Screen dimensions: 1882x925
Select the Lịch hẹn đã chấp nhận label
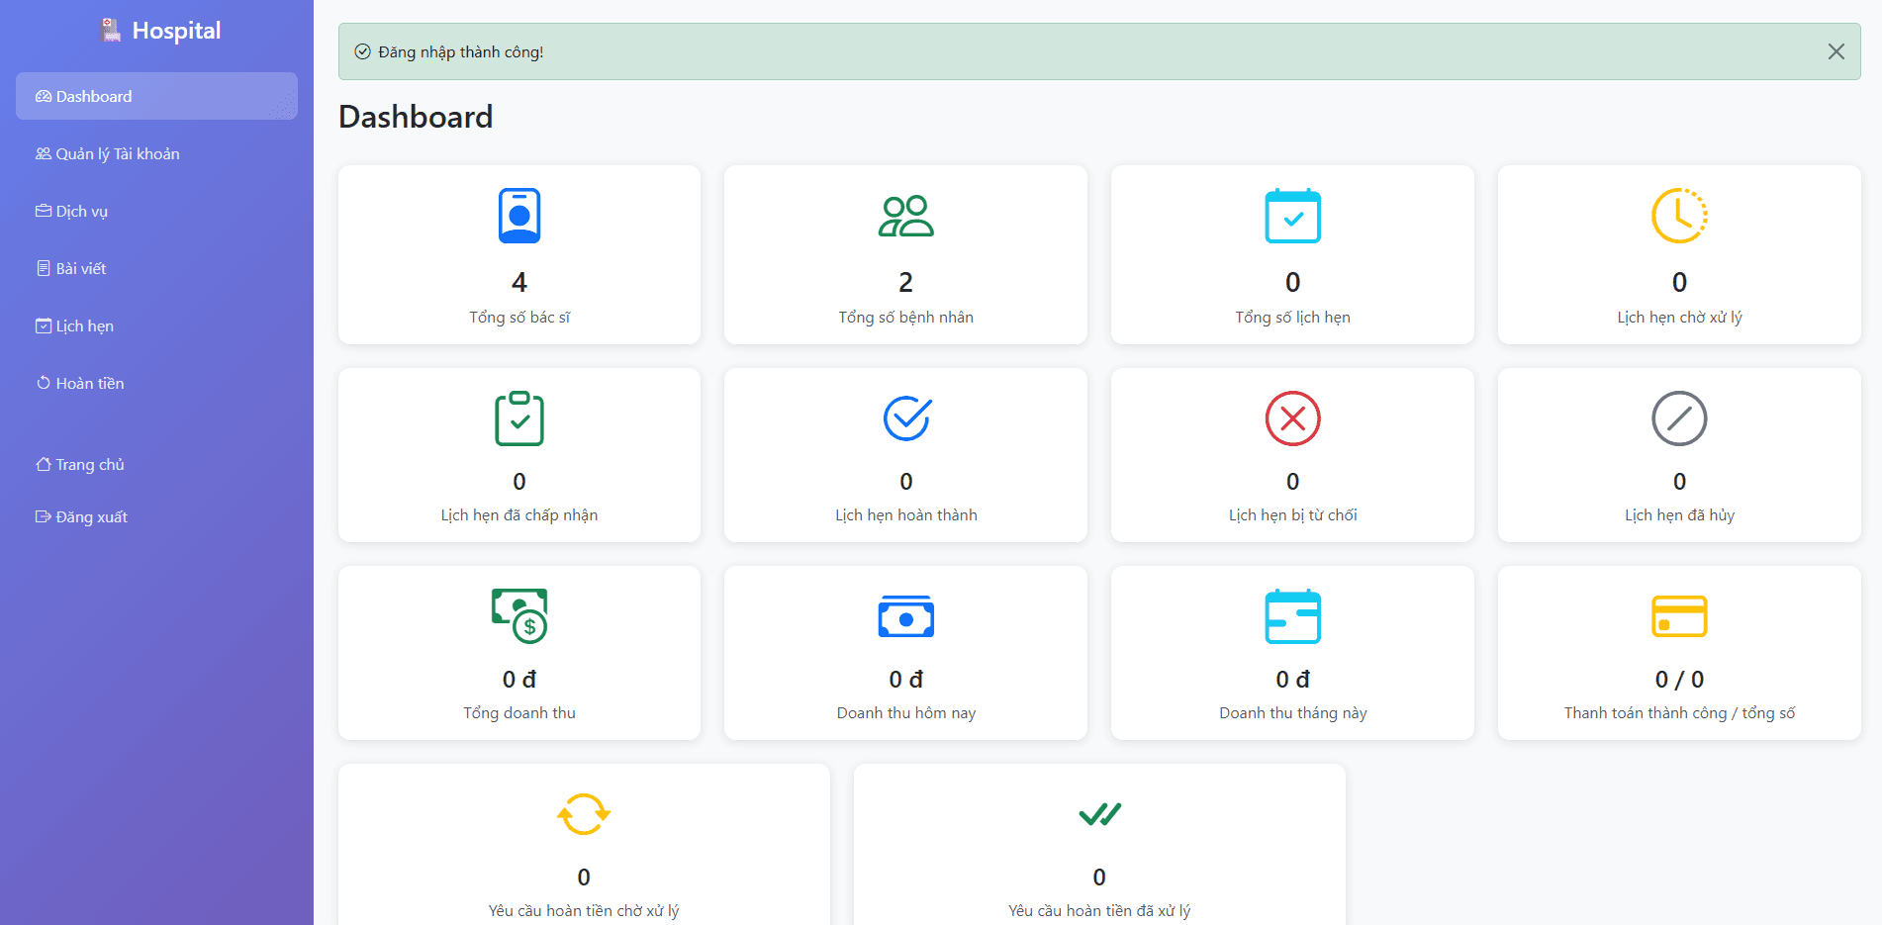[519, 514]
